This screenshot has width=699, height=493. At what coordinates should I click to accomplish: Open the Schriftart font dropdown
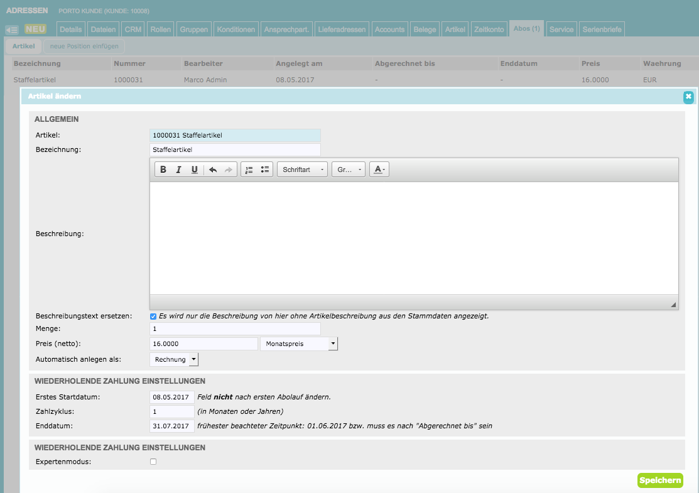click(302, 170)
